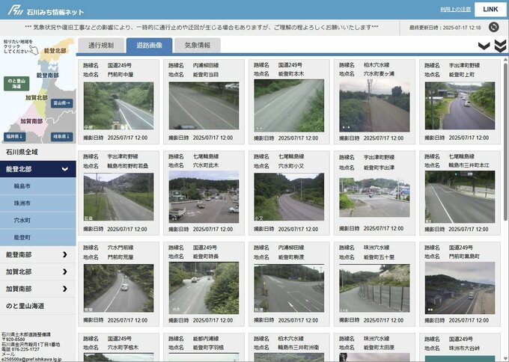Image resolution: width=509 pixels, height=362 pixels.
Task: Switch to the 通行規制 tab
Action: pos(101,46)
